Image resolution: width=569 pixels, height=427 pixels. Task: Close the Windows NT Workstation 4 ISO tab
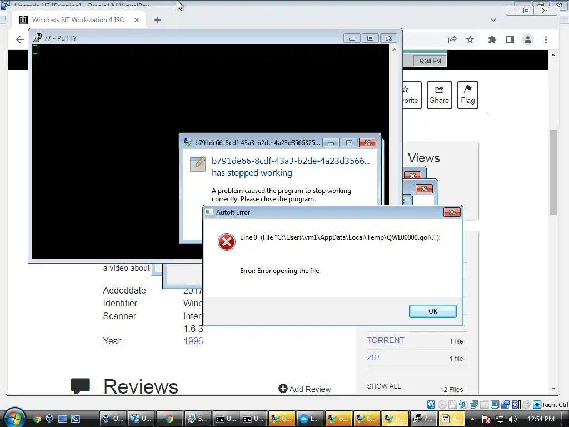tap(137, 20)
